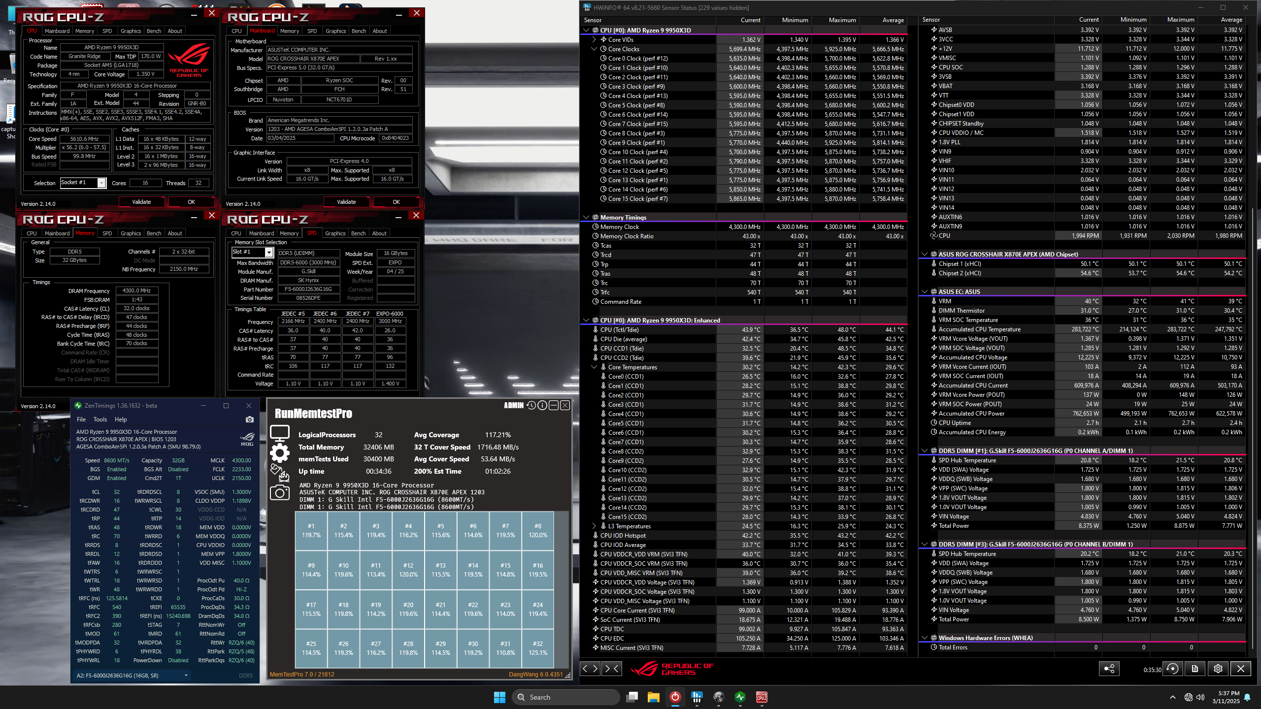Image resolution: width=1261 pixels, height=709 pixels.
Task: Click the RunMemtestPro camera screenshot icon
Action: (x=280, y=492)
